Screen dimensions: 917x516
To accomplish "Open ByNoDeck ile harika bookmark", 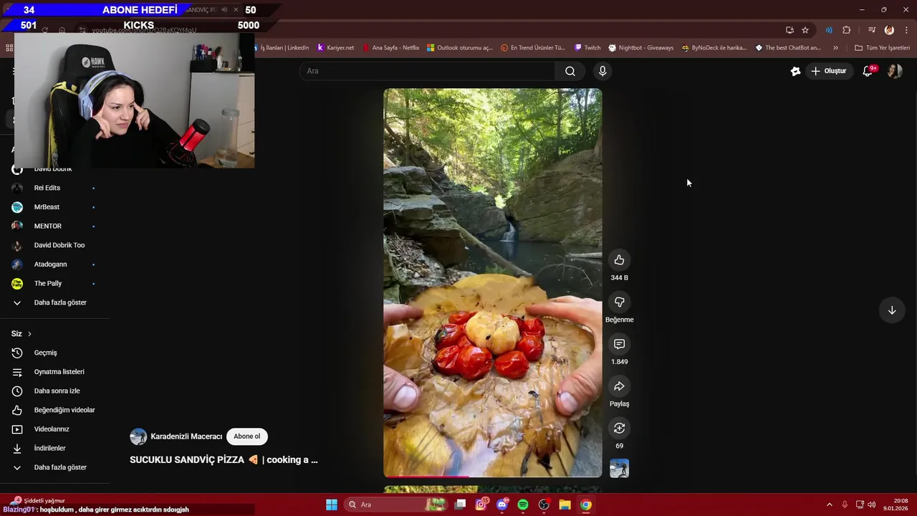I will 714,48.
